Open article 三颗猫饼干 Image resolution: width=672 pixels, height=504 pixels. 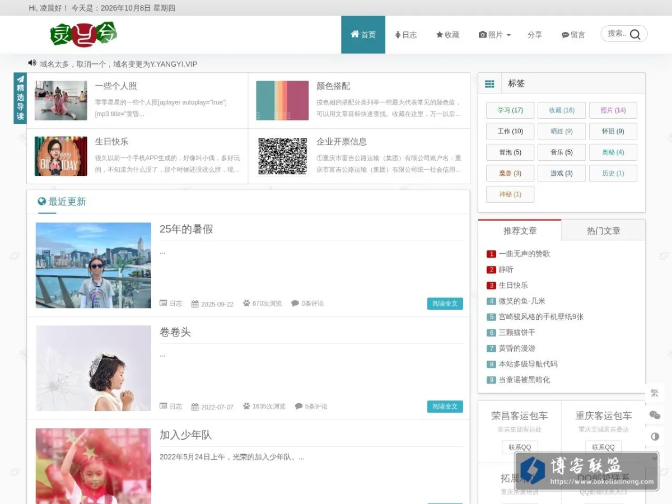coord(517,332)
